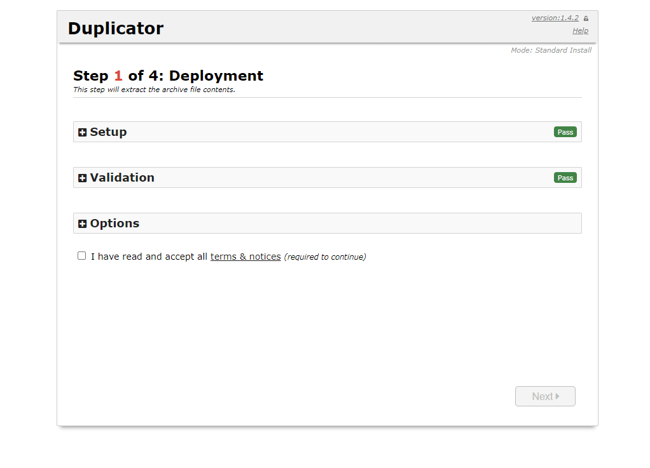Expand the Validation section title
Screen dimensions: 650x468
tap(122, 178)
